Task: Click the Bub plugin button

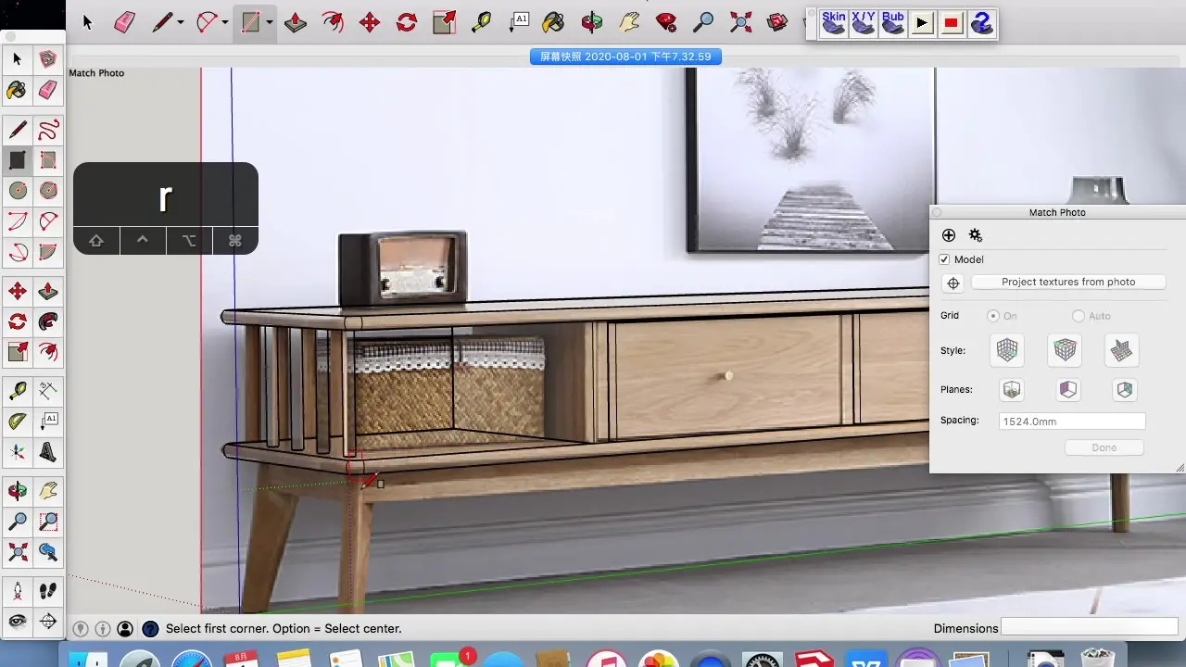Action: coord(893,22)
